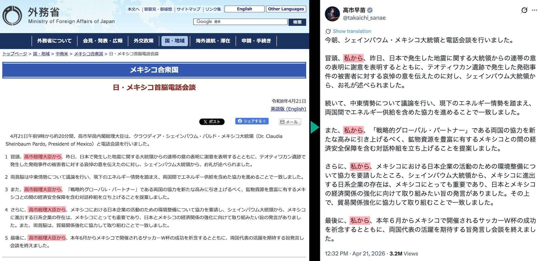Open the 英語版 (English) link
The image size is (543, 261).
[288, 109]
